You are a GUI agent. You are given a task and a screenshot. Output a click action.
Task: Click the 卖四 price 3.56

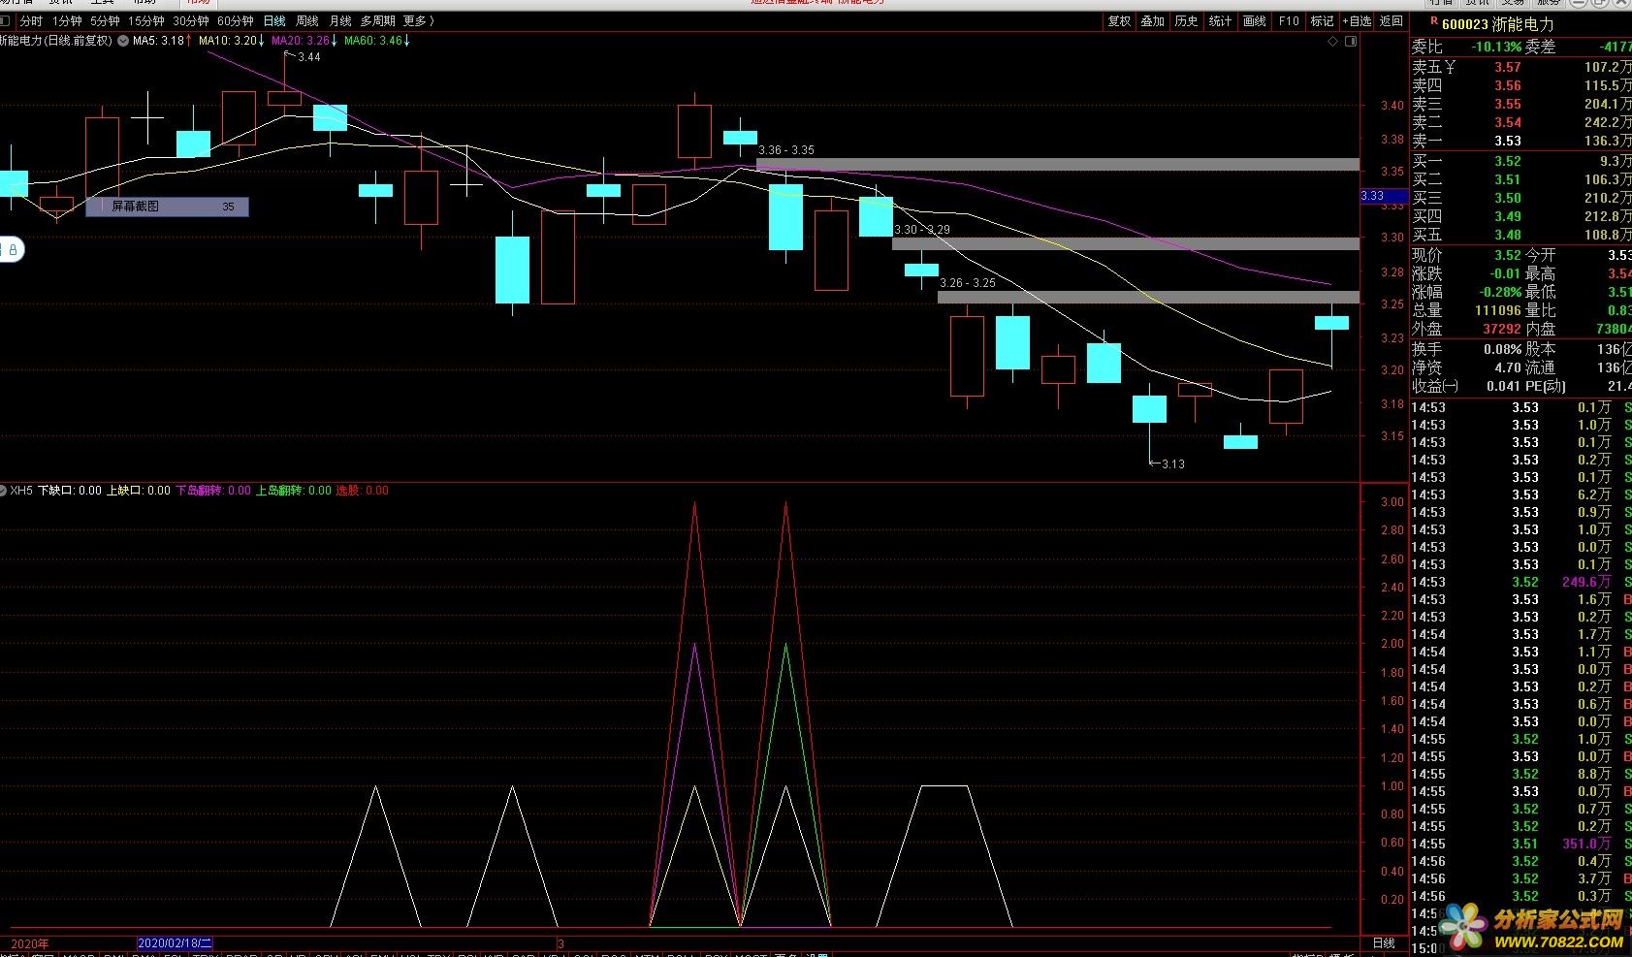click(1507, 85)
